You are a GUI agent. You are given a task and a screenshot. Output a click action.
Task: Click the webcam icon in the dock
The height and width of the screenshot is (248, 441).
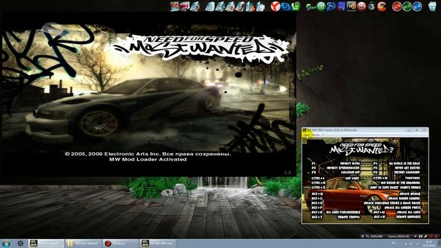[371, 6]
